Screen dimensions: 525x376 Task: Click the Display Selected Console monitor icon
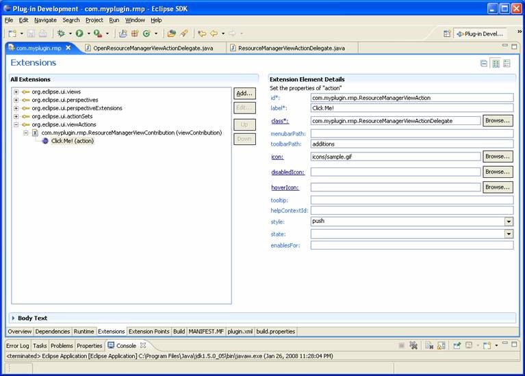pyautogui.click(x=469, y=345)
